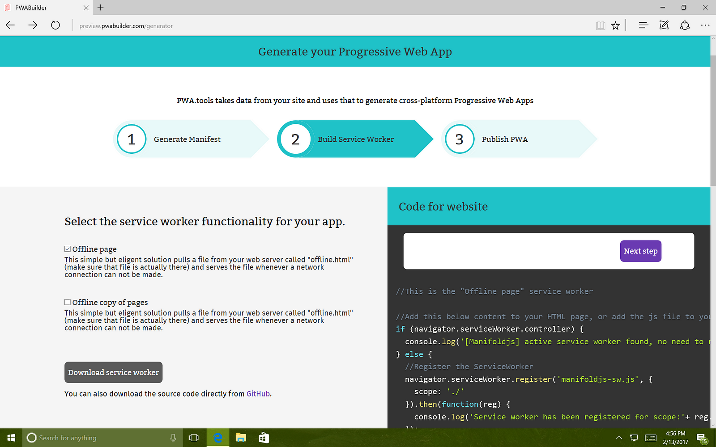Open the Hub (favorites, history) icon

point(644,25)
